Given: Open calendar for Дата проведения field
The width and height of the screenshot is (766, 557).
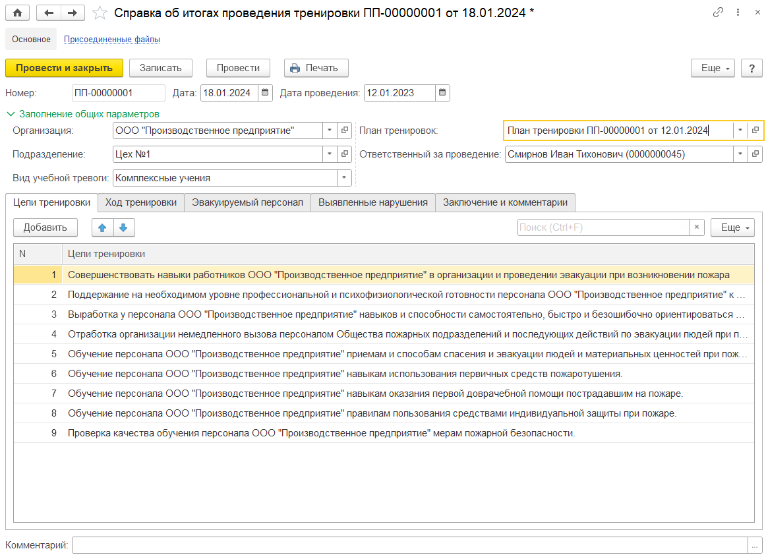Looking at the screenshot, I should [x=442, y=93].
